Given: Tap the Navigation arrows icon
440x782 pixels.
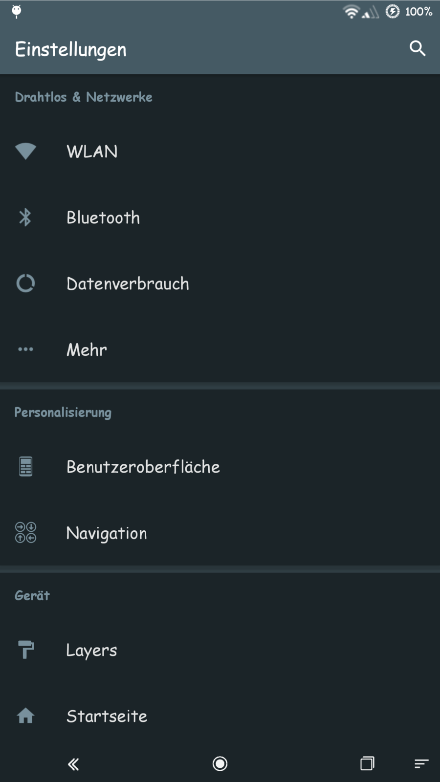Looking at the screenshot, I should point(25,533).
